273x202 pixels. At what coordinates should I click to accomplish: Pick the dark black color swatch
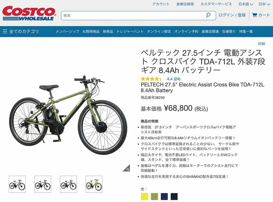coord(174,197)
